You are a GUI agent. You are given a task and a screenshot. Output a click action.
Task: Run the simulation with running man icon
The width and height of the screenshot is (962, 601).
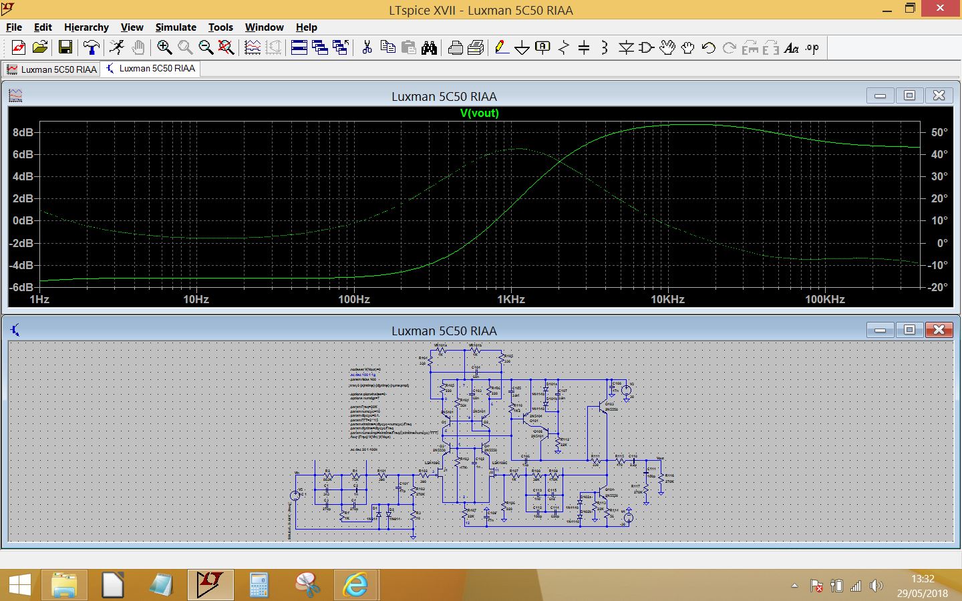pyautogui.click(x=117, y=47)
